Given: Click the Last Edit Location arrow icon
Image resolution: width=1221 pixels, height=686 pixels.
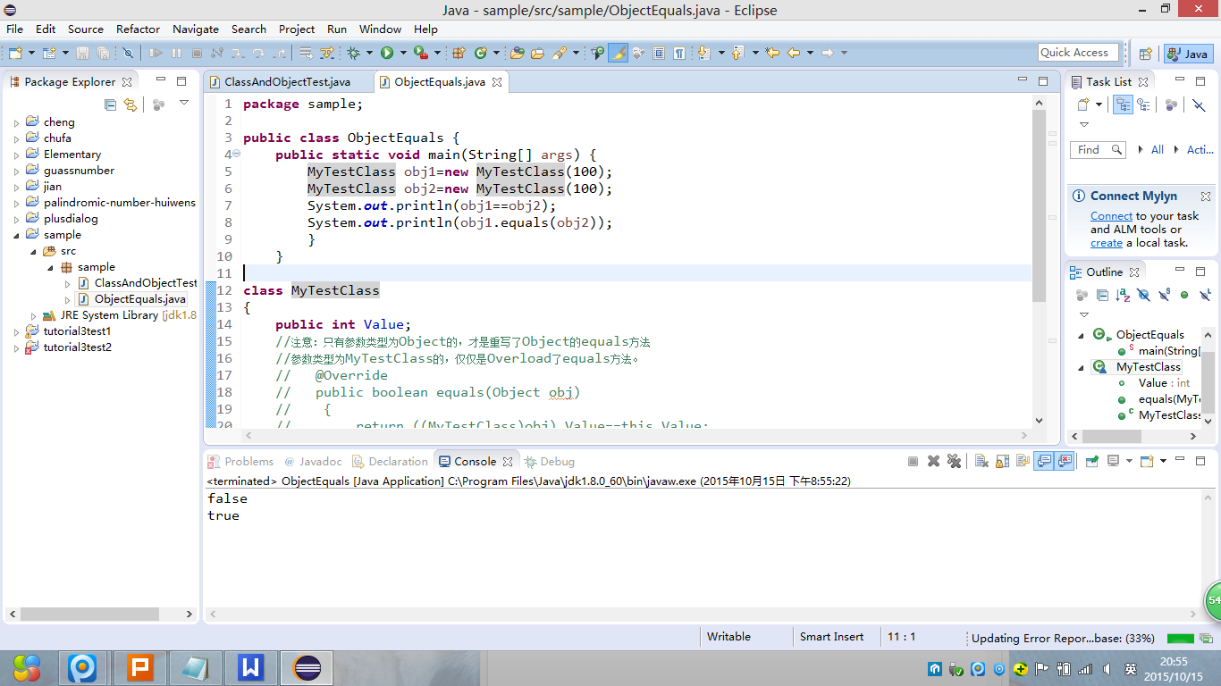Looking at the screenshot, I should 772,53.
